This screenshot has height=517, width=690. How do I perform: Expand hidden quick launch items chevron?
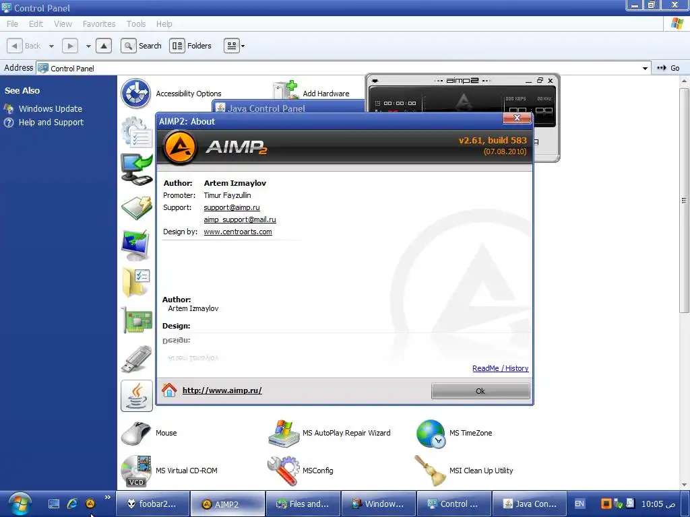[x=108, y=497]
